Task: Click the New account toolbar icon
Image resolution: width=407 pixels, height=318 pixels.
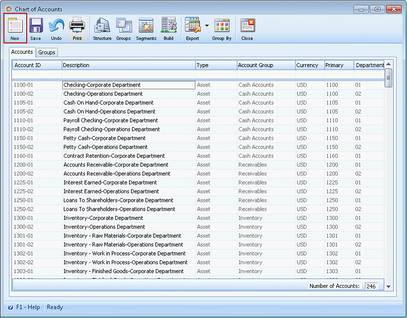Action: pyautogui.click(x=15, y=28)
